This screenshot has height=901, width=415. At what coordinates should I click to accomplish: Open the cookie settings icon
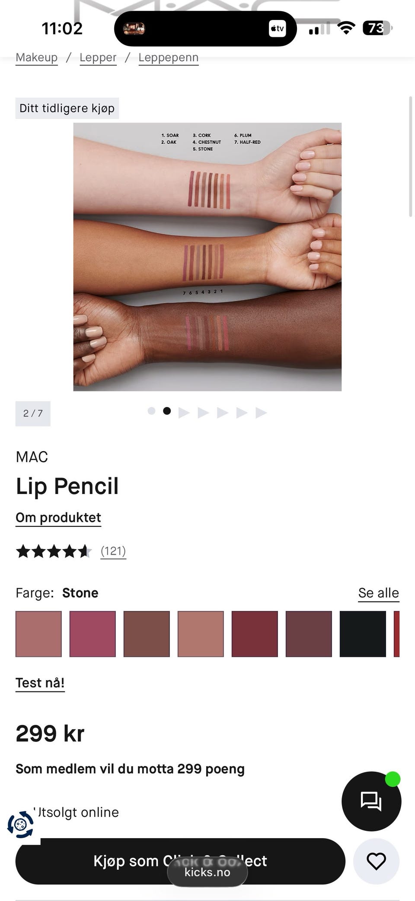point(20,824)
